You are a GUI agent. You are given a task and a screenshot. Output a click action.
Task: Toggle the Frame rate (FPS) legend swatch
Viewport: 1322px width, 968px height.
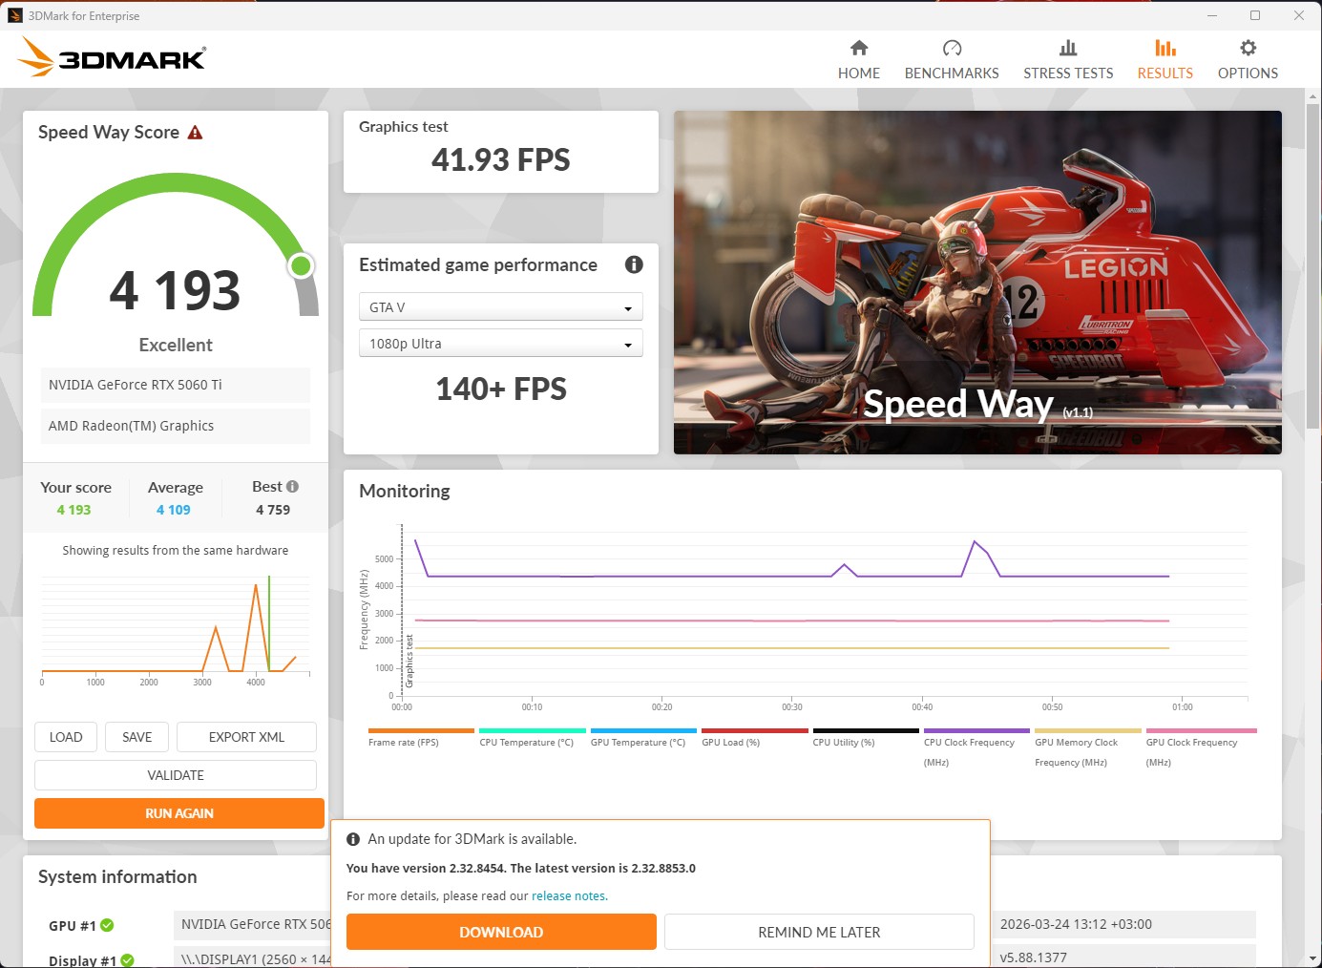(x=421, y=731)
